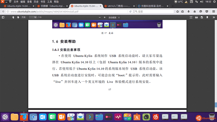Zoom in the PDF document
Image resolution: width=217 pixels, height=122 pixels.
tap(105, 17)
